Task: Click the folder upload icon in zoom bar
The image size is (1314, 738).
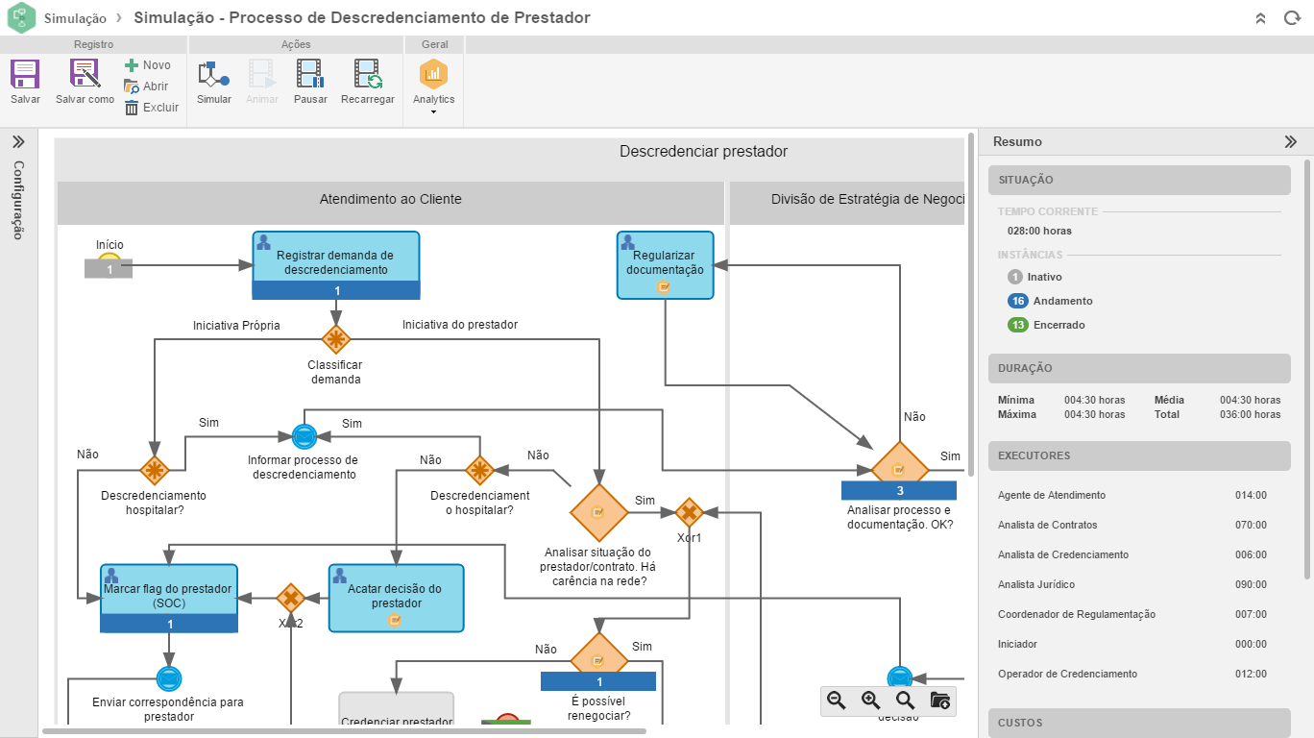Action: [940, 701]
